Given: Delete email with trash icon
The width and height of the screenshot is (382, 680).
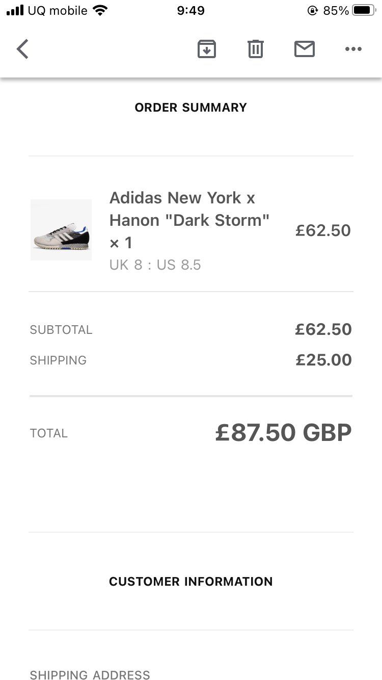Looking at the screenshot, I should click(255, 49).
